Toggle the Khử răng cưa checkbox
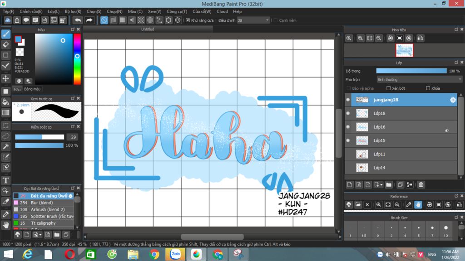 point(188,20)
